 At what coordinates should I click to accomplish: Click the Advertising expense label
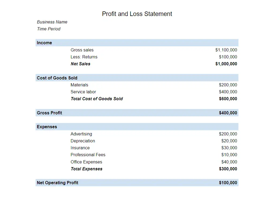point(81,134)
